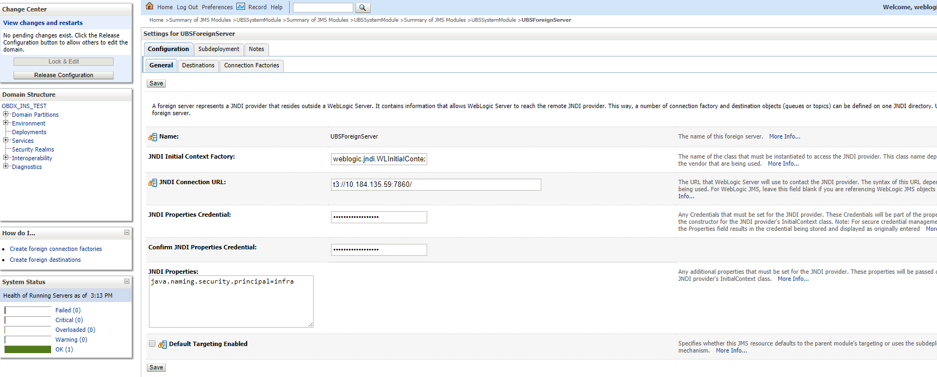Click JNDI Properties Credential password field
This screenshot has width=937, height=377.
(x=379, y=217)
